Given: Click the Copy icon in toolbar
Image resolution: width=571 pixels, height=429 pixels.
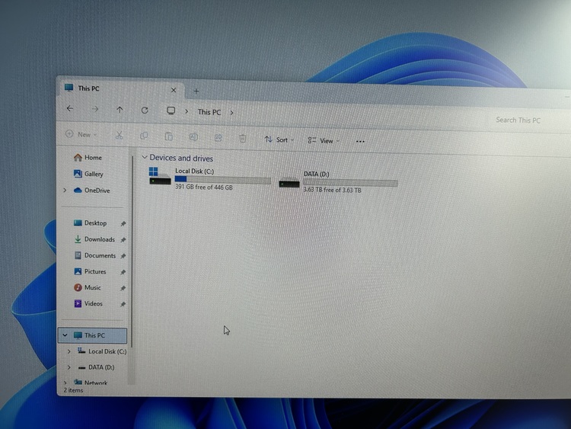Looking at the screenshot, I should [144, 136].
